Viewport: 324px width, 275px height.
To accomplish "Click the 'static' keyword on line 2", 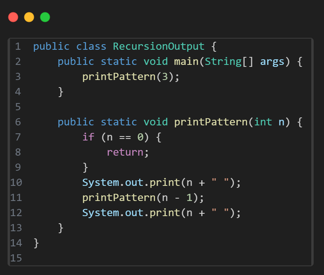I will pos(119,62).
